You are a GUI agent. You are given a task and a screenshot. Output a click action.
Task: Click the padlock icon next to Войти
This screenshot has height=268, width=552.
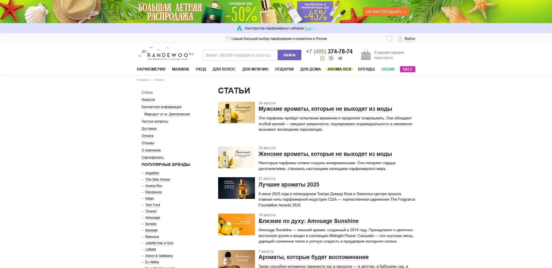pos(400,38)
